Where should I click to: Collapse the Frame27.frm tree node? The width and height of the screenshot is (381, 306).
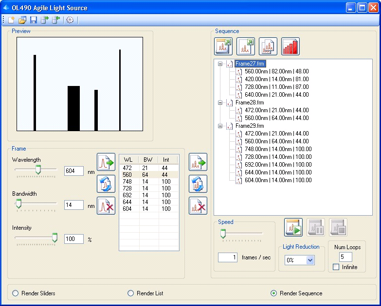pos(220,64)
